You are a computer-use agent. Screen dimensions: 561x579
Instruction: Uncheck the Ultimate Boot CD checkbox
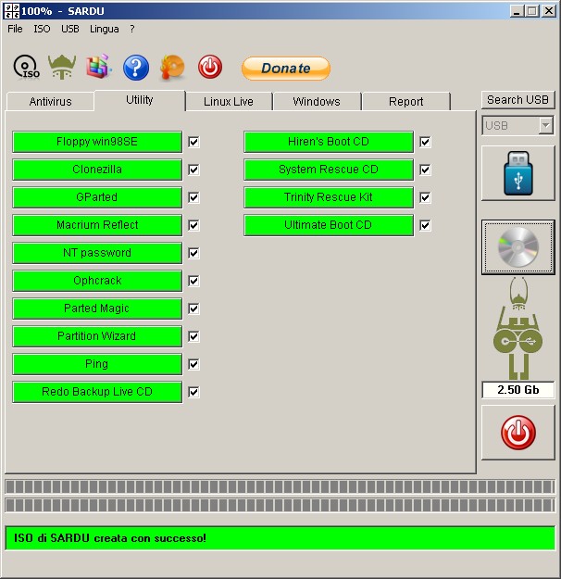pos(425,225)
